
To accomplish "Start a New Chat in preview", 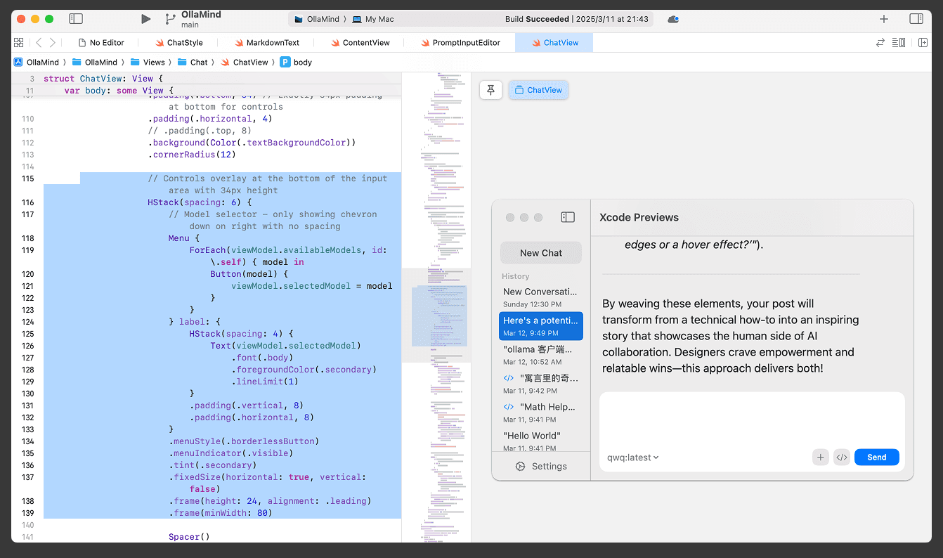I will [541, 253].
